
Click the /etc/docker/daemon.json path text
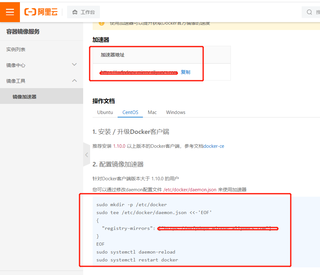(x=190, y=190)
